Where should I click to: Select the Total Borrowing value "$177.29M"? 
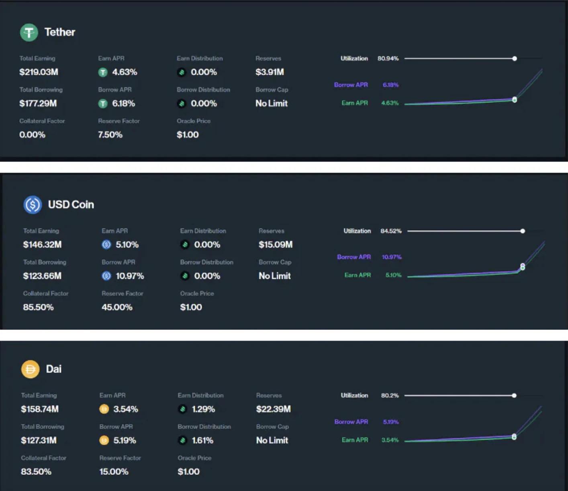pyautogui.click(x=38, y=104)
